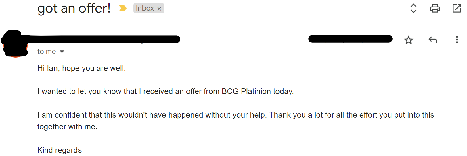Print this email using the printer icon
467x156 pixels.
(x=435, y=8)
